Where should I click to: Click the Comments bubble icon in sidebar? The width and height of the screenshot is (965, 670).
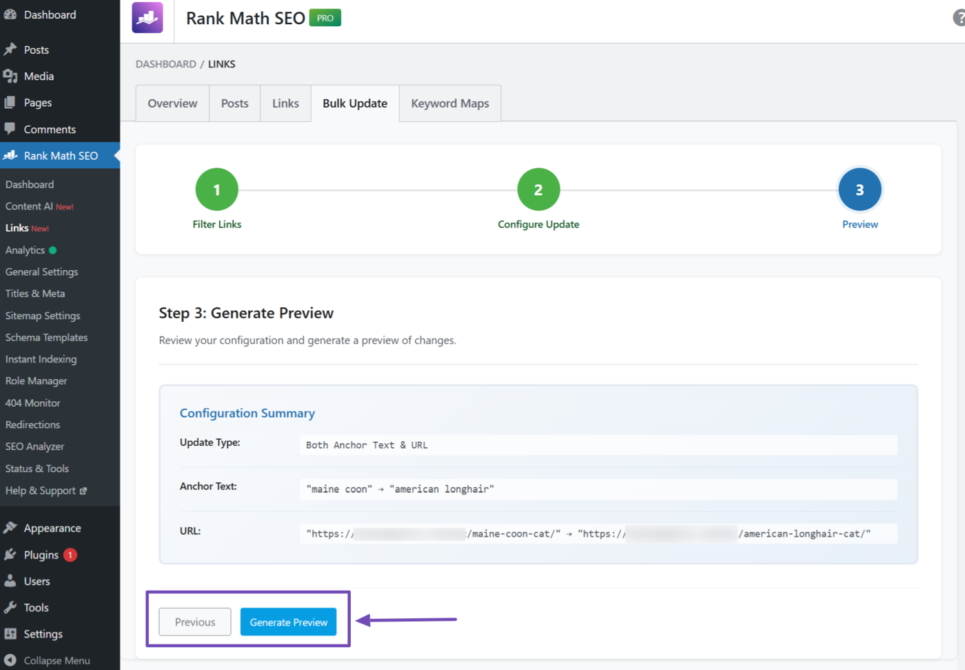tap(10, 129)
